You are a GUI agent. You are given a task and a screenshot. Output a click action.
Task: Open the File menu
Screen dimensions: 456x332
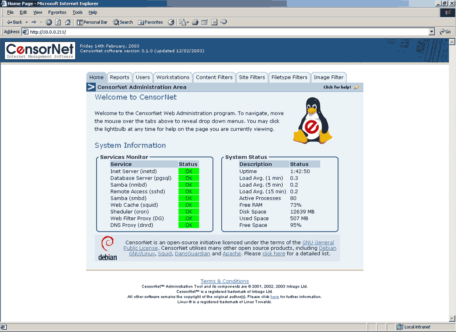10,12
